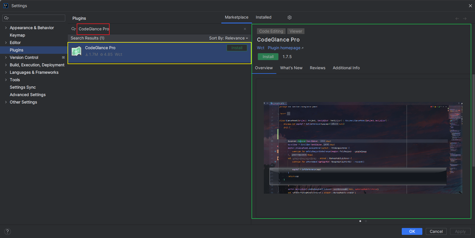Select the second screenshot carousel dot
This screenshot has width=475, height=238.
click(x=366, y=221)
